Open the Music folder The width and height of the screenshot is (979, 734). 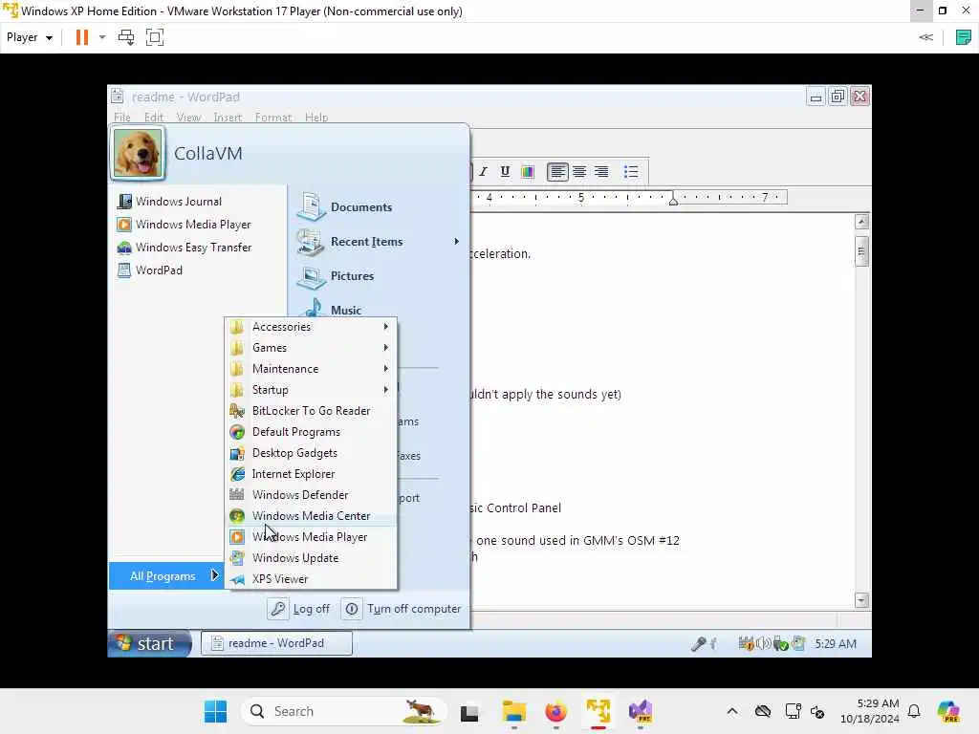(331, 309)
